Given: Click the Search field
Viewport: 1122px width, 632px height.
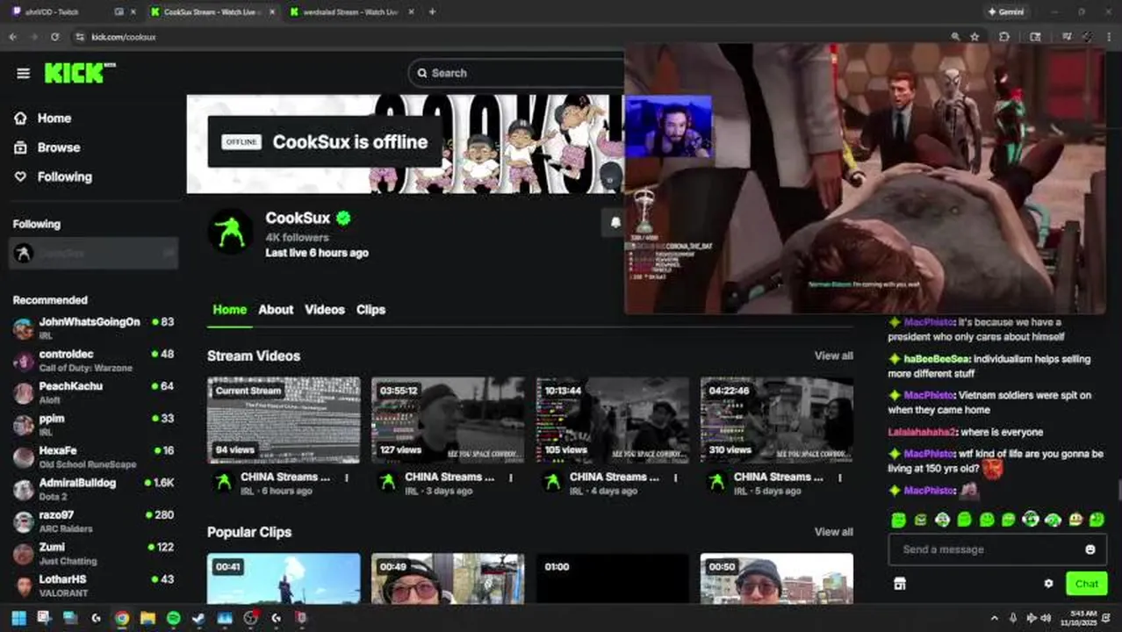Looking at the screenshot, I should pyautogui.click(x=518, y=73).
